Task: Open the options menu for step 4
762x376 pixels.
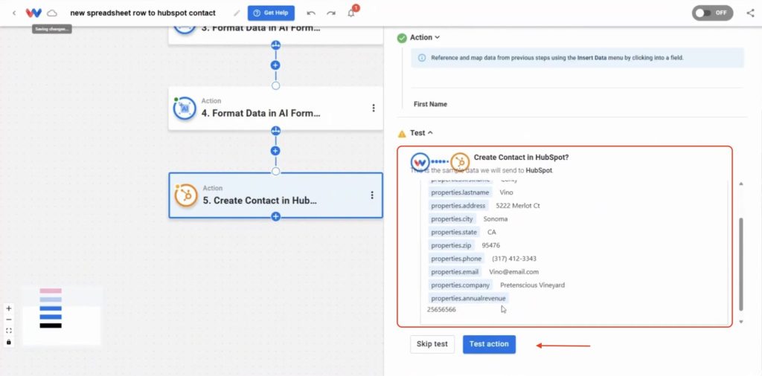Action: [374, 108]
